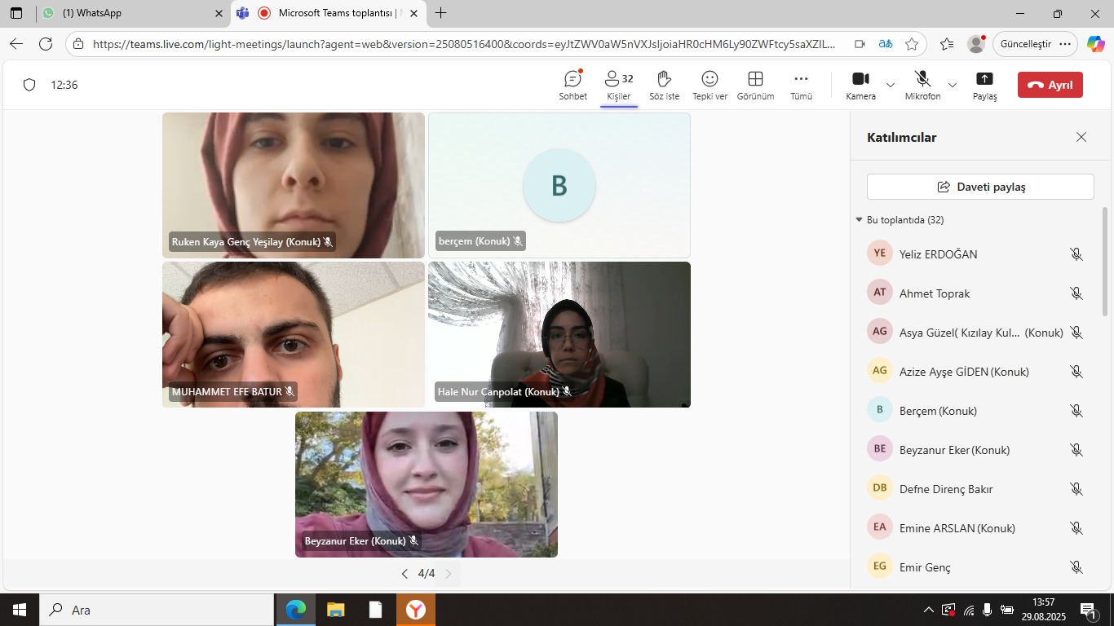Toggle the Kamera on or off
The width and height of the screenshot is (1114, 626).
(x=860, y=79)
